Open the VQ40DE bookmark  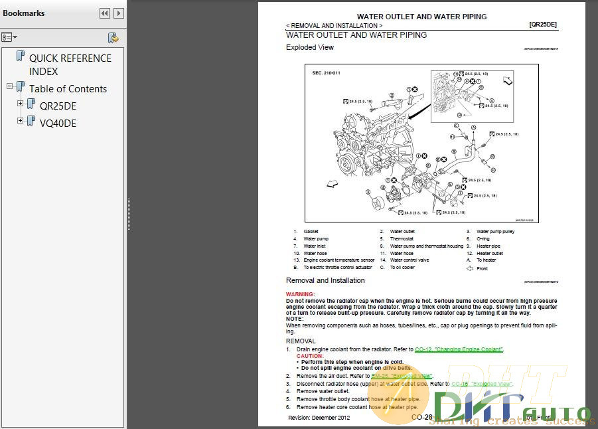58,124
